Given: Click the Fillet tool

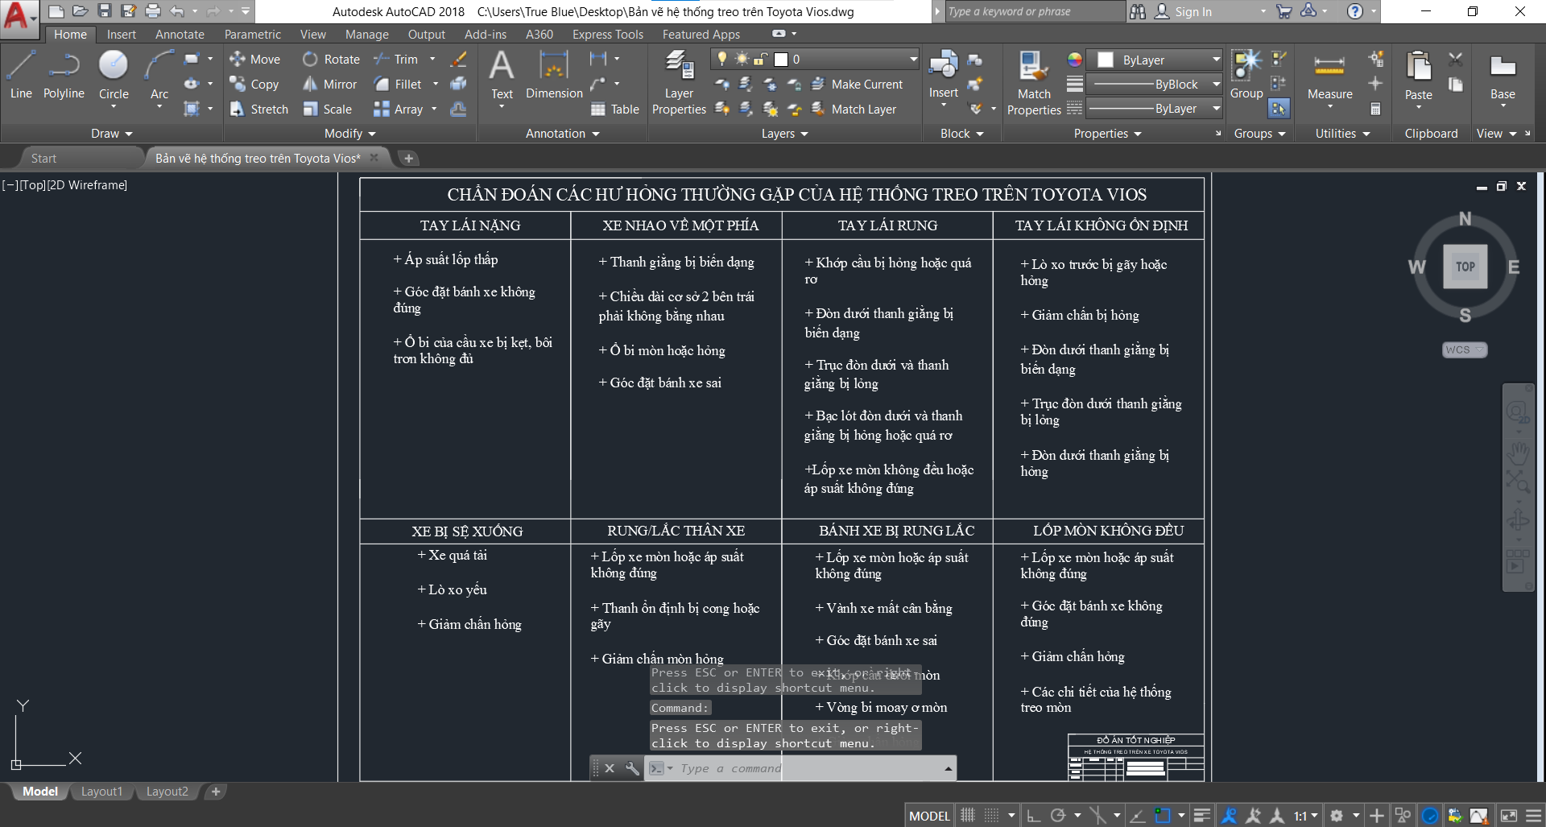Looking at the screenshot, I should coord(398,84).
